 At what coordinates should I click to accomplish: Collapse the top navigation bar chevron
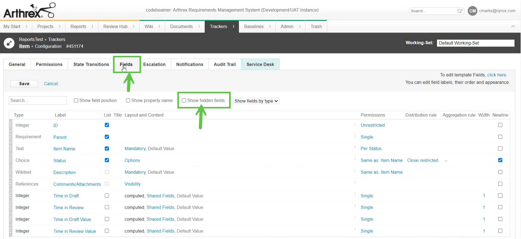[513, 26]
